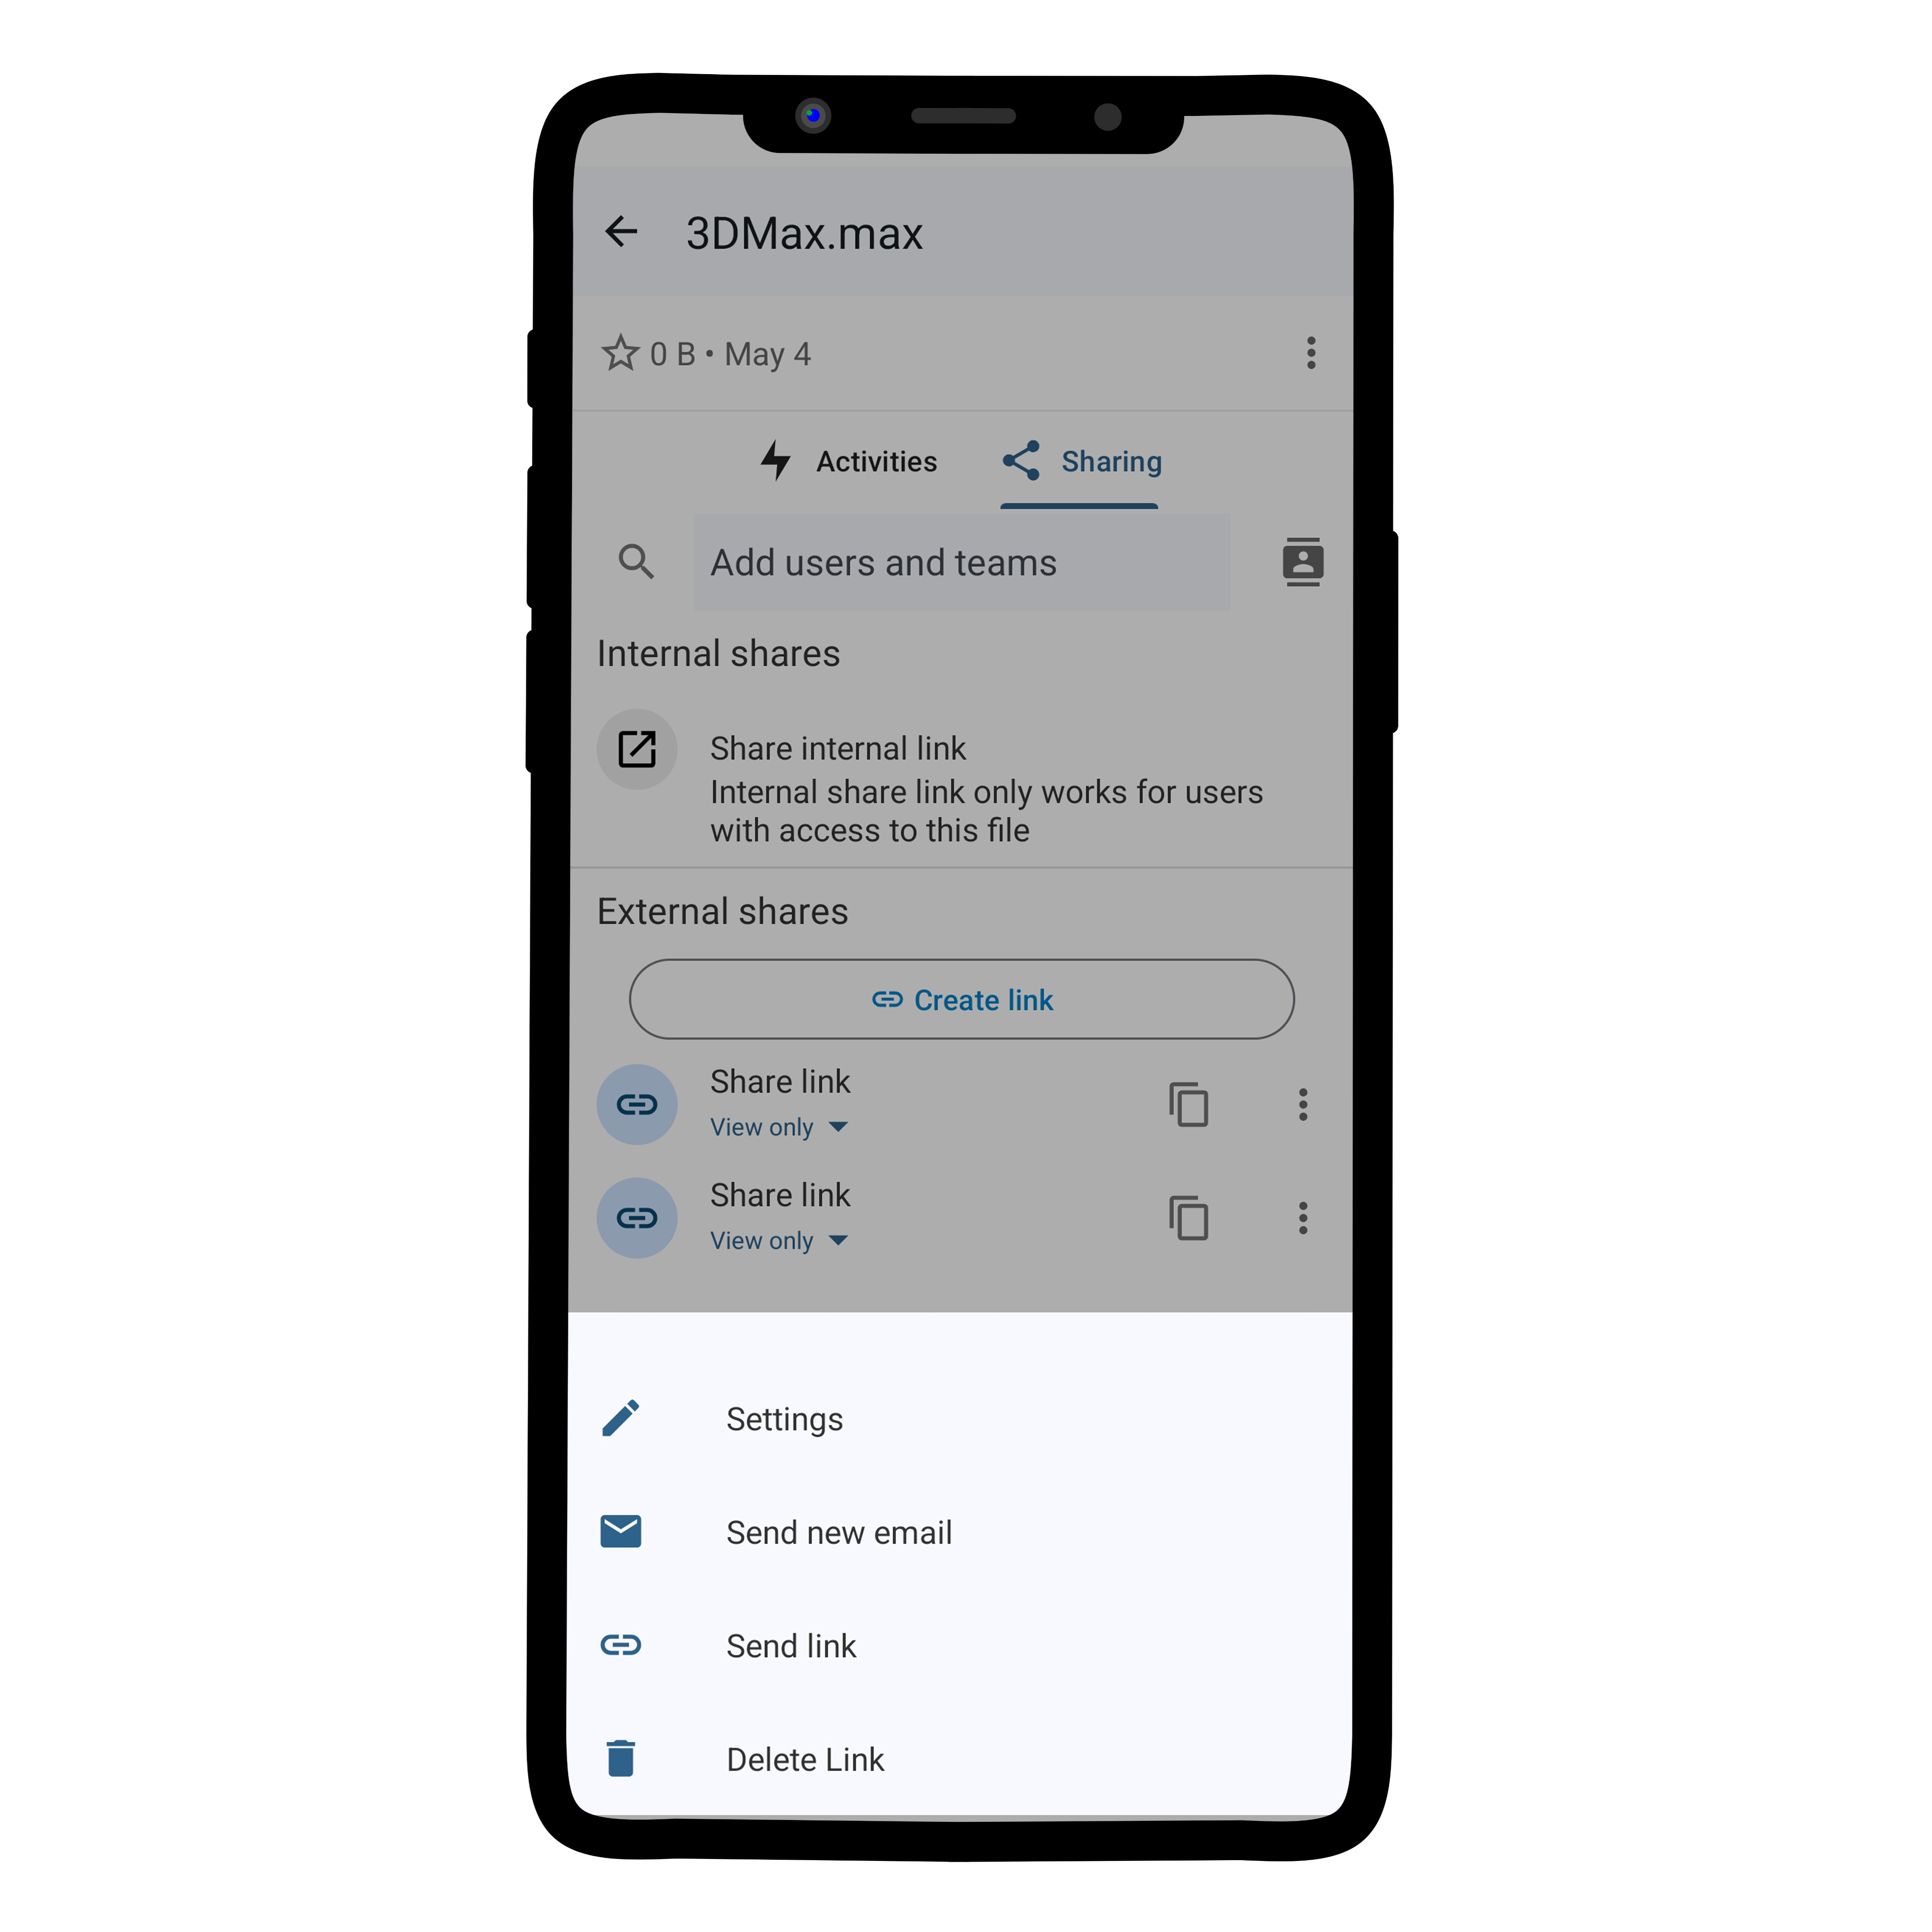
Task: Click the search magnifier icon
Action: click(x=636, y=562)
